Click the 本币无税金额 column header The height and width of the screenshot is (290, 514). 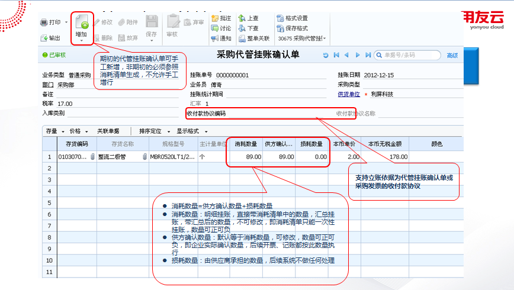385,144
